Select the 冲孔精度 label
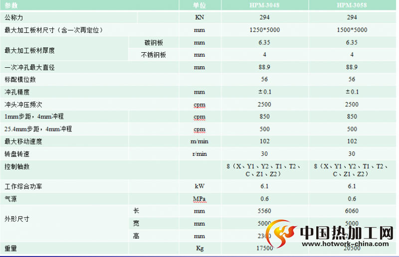Viewport: 399px width, 257px height. [17, 92]
